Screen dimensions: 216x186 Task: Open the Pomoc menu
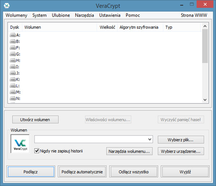[132, 15]
